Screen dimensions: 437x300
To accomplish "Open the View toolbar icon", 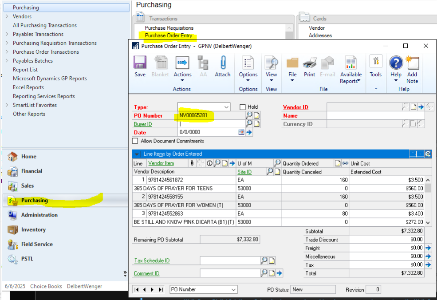I will click(x=271, y=63).
